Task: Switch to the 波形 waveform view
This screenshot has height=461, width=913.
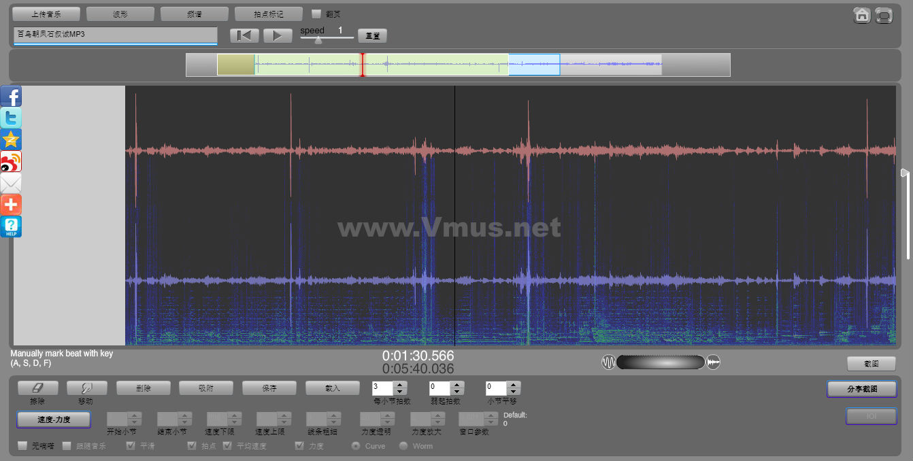Action: coord(120,14)
